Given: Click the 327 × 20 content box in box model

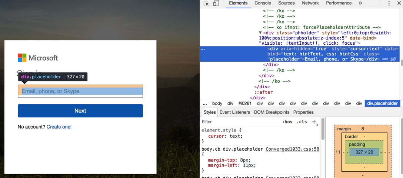Looking at the screenshot, I should (x=364, y=152).
